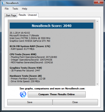Click Microsoft Windows 7 Ultimate line
The height and width of the screenshot is (112, 105).
[x=24, y=36]
